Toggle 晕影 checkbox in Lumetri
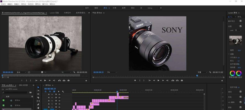The width and height of the screenshot is (245, 110). tap(241, 107)
